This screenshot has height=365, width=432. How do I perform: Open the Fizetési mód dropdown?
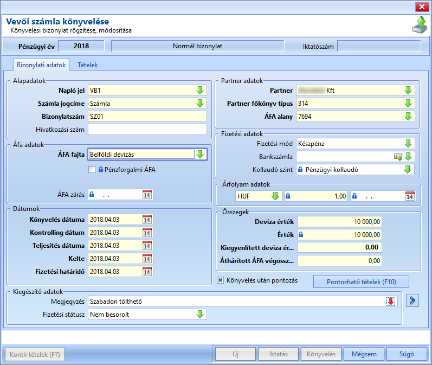pyautogui.click(x=408, y=144)
